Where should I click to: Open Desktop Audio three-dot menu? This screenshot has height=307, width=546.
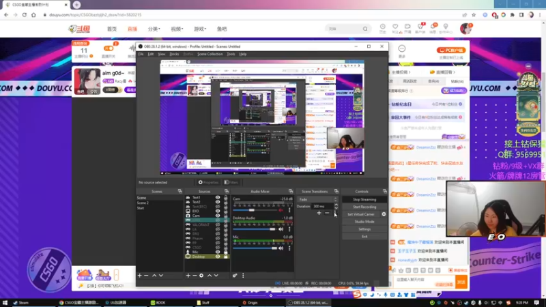pos(289,229)
